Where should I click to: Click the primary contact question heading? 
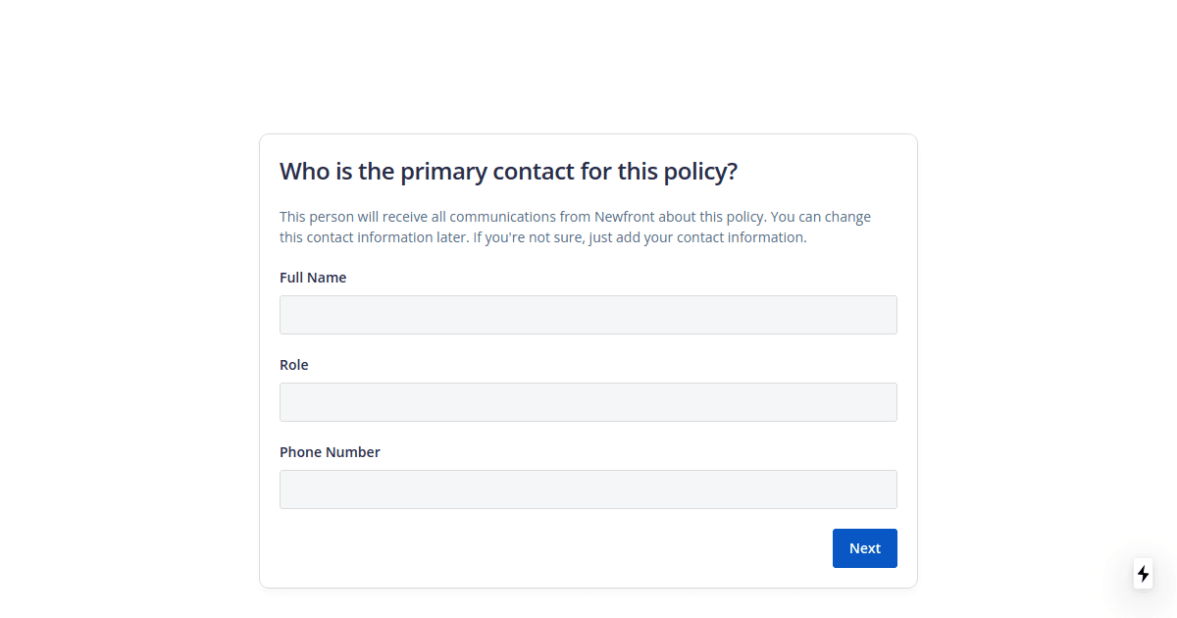pos(508,171)
